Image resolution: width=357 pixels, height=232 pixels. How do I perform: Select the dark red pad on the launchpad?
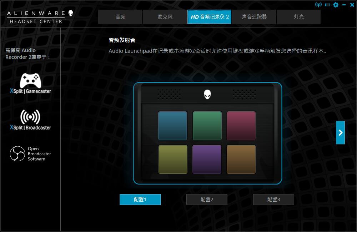[x=241, y=125]
